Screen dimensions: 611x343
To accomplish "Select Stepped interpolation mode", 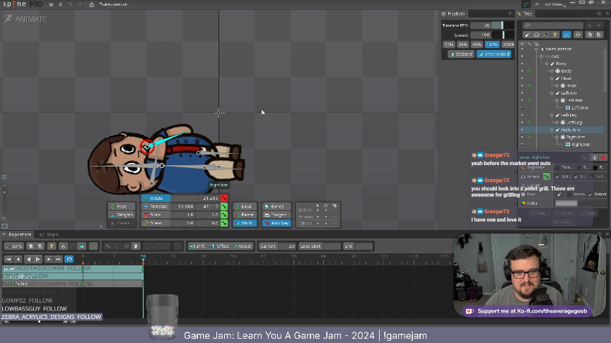I will (x=461, y=54).
